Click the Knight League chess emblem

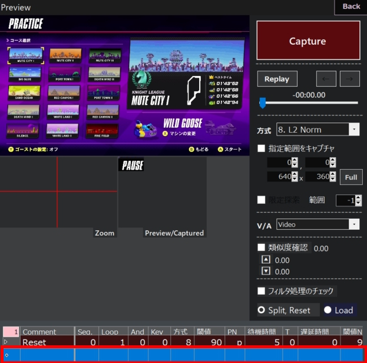[x=141, y=79]
